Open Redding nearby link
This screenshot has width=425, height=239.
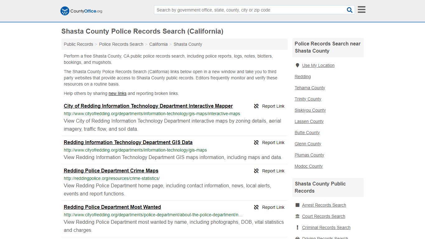point(303,77)
